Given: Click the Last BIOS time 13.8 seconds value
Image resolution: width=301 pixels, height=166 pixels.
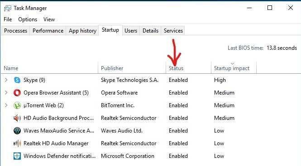Looking at the screenshot, I should coord(282,48).
